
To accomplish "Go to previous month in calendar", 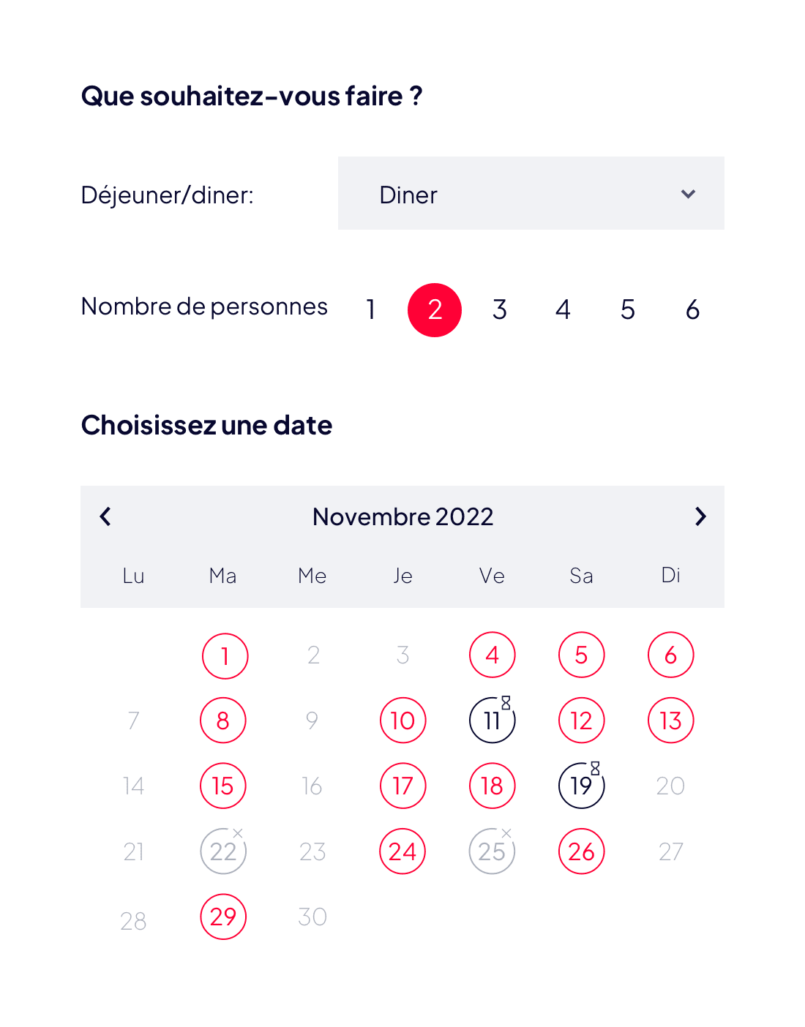I will [x=105, y=516].
